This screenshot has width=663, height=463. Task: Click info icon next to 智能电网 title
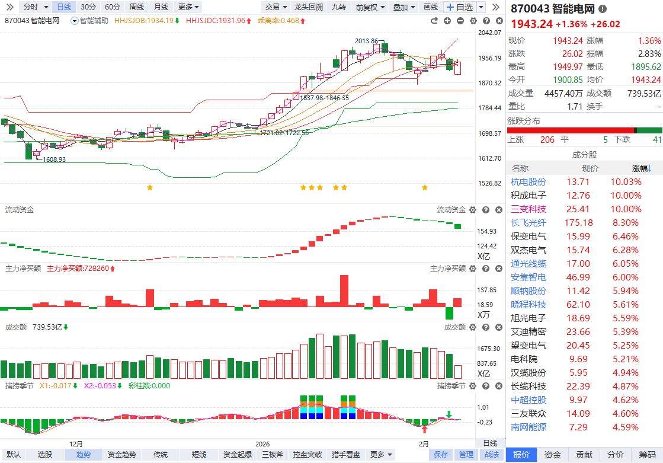click(x=603, y=9)
